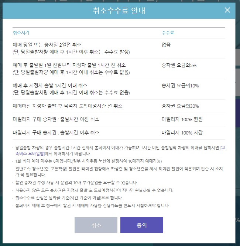The width and height of the screenshot is (240, 246).
Task: Click the 동의 button
Action: [142, 225]
